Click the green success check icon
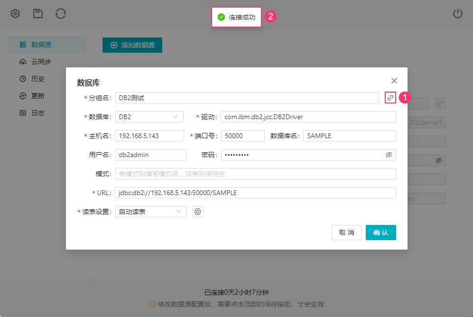Image resolution: width=473 pixels, height=317 pixels. [221, 17]
